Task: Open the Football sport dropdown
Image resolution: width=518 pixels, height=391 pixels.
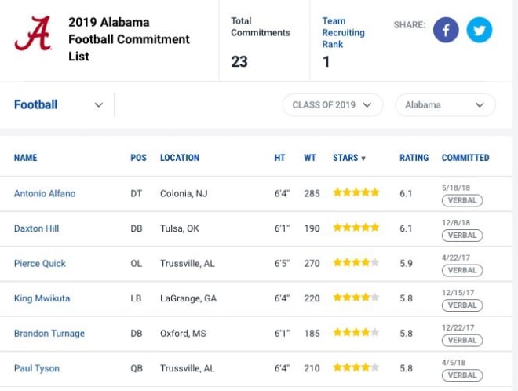Action: point(59,104)
